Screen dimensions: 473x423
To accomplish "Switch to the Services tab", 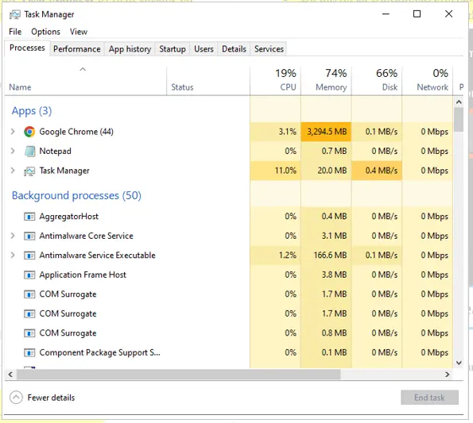I will tap(269, 49).
